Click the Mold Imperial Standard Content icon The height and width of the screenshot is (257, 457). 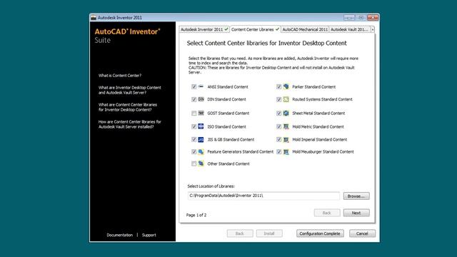pyautogui.click(x=286, y=140)
